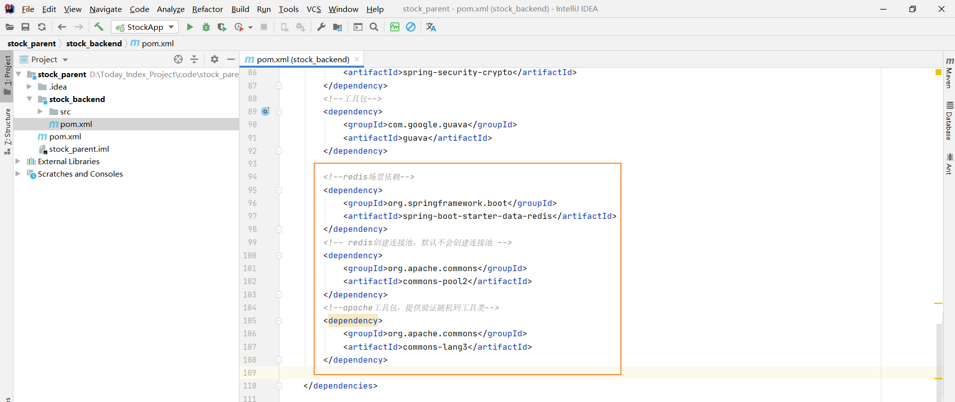The image size is (955, 402).
Task: Toggle the Maven tool window
Action: [x=949, y=73]
